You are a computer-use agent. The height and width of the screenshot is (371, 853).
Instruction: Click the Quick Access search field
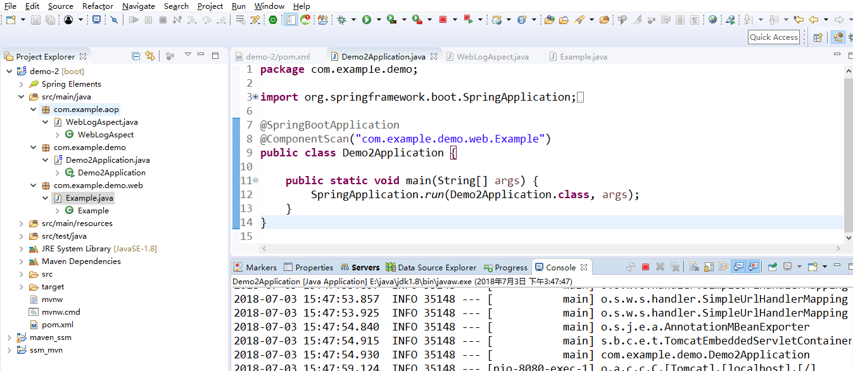[x=773, y=37]
